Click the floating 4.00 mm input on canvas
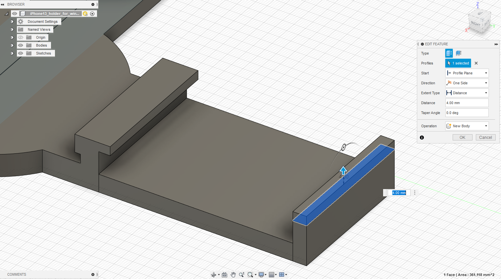This screenshot has width=501, height=279. pos(399,193)
